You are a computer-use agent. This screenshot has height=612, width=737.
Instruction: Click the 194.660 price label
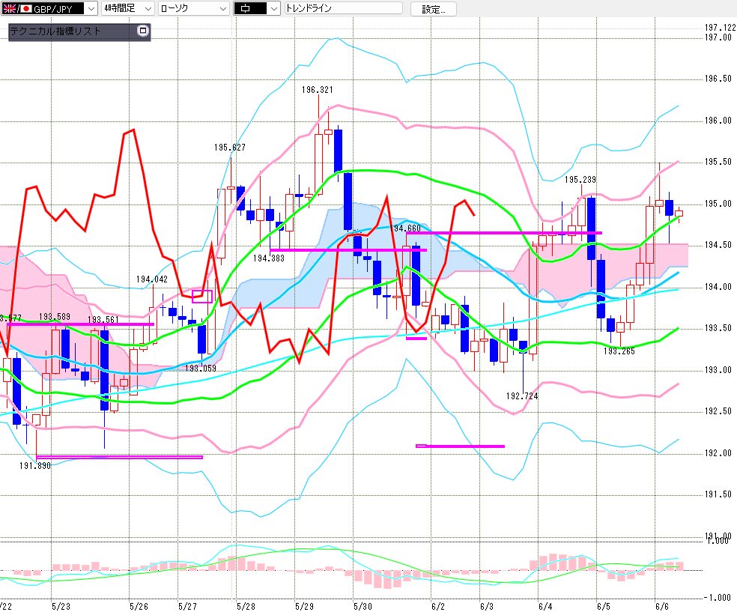click(x=406, y=228)
